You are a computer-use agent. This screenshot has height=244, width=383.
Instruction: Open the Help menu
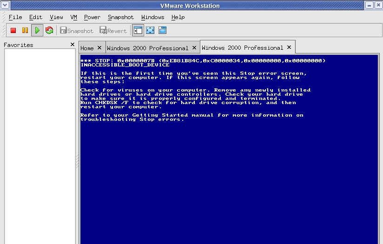[x=178, y=17]
